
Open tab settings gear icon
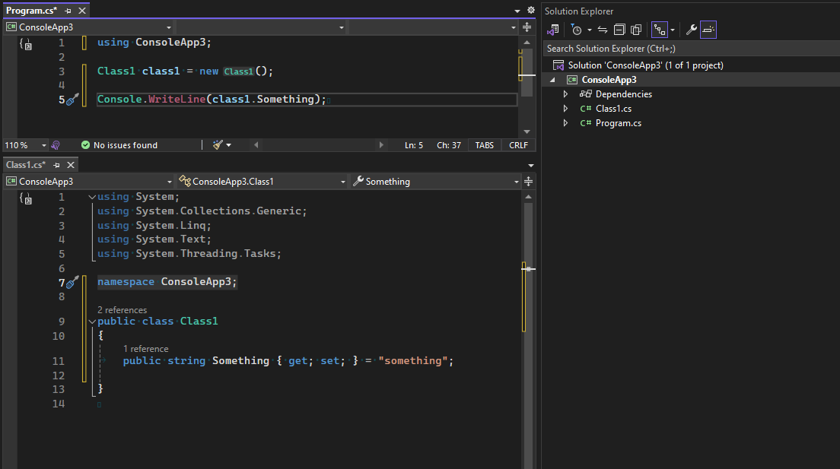[x=531, y=10]
